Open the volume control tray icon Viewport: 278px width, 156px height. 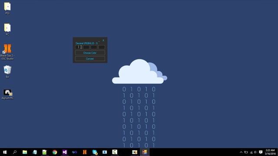[x=255, y=152]
